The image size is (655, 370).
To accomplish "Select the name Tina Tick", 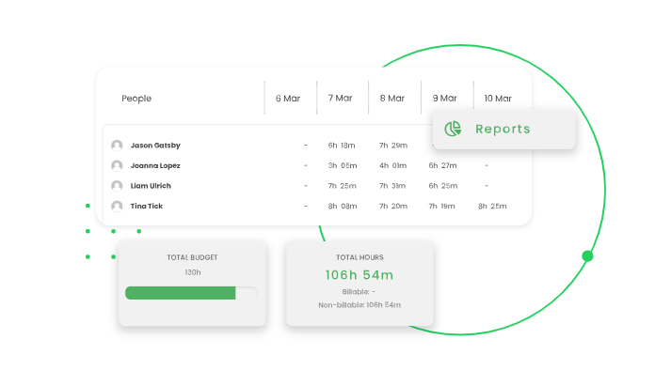I will pos(147,207).
